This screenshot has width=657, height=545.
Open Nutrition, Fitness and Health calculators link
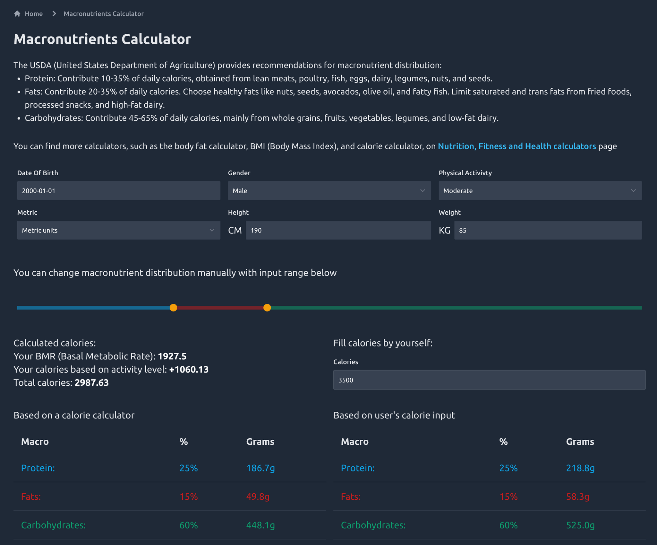(517, 146)
